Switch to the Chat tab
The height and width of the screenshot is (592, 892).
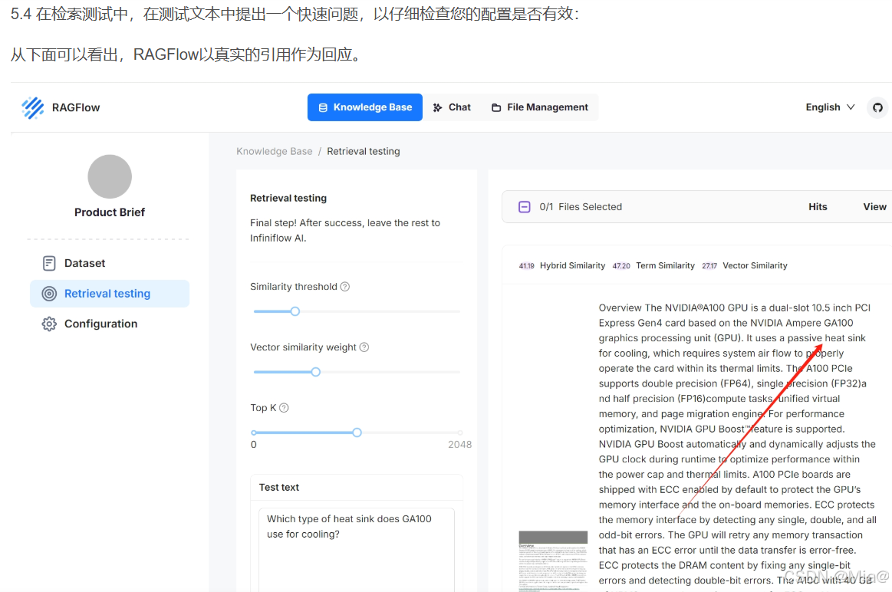[452, 107]
